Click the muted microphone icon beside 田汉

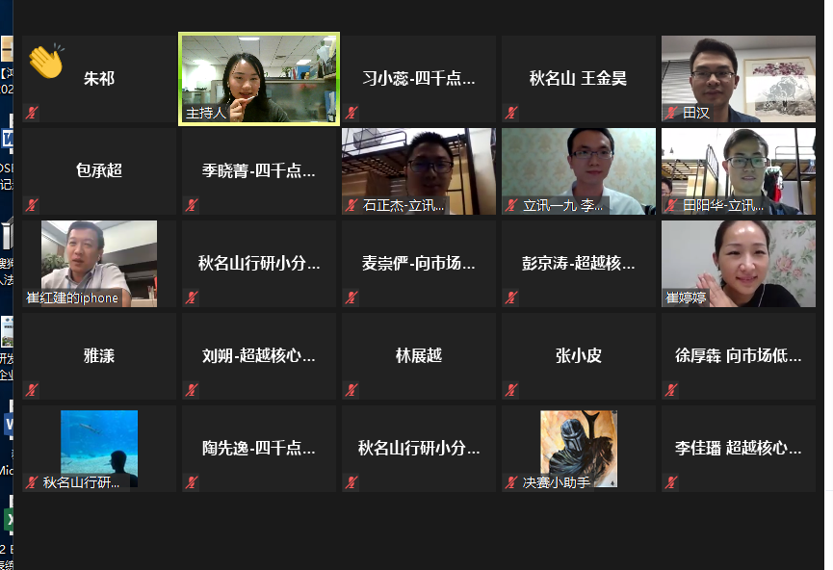click(671, 113)
